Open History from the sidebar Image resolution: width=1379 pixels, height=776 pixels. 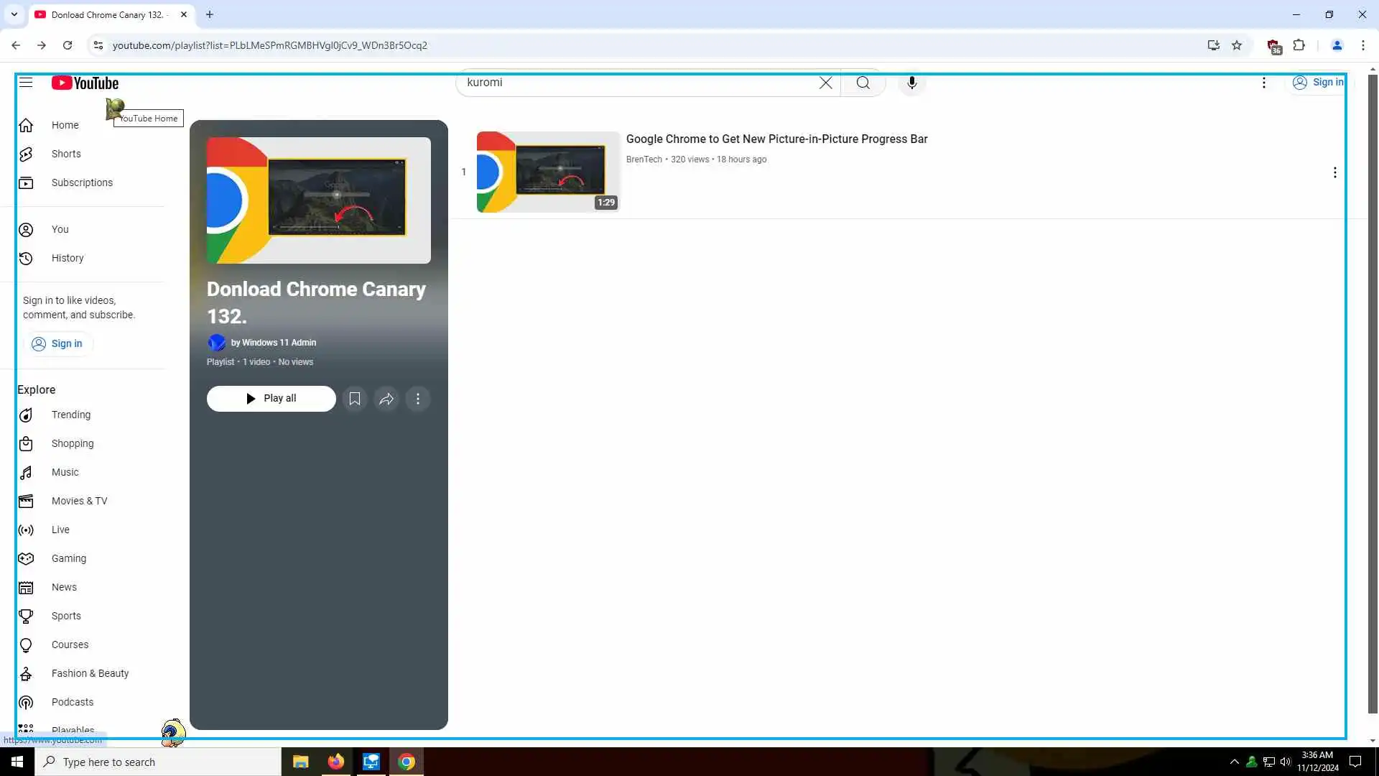coord(67,258)
